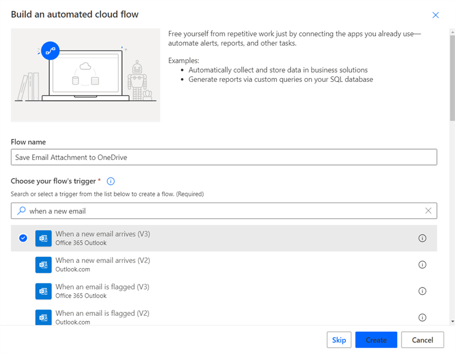View info for When an email is flagged (V2)

coord(422,317)
